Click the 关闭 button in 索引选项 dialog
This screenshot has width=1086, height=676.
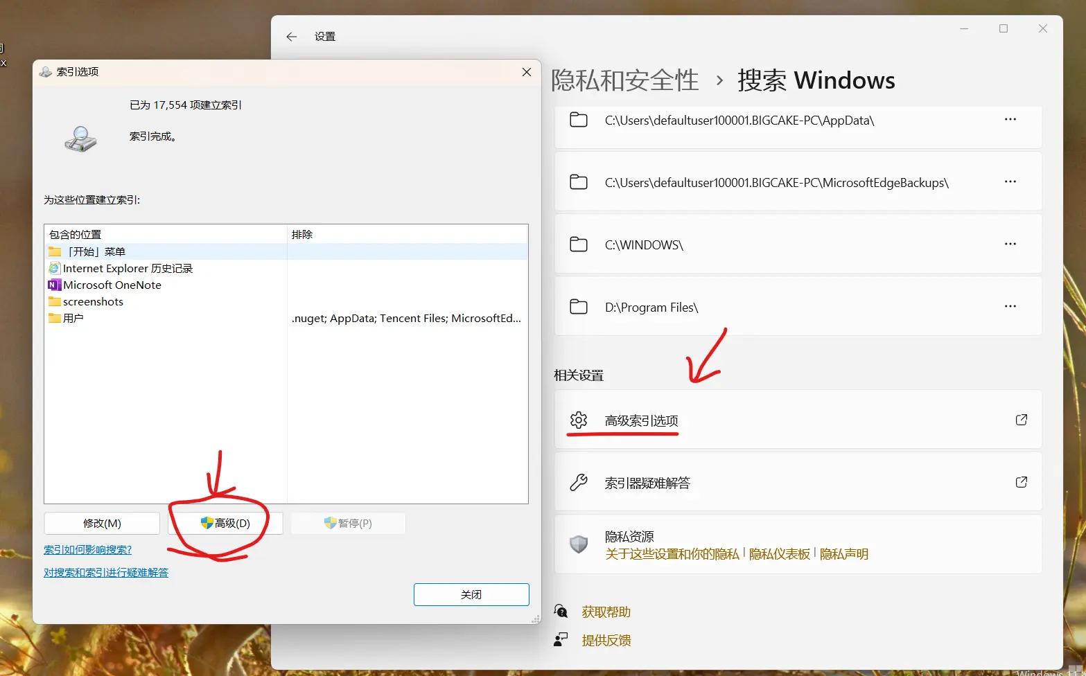tap(471, 595)
